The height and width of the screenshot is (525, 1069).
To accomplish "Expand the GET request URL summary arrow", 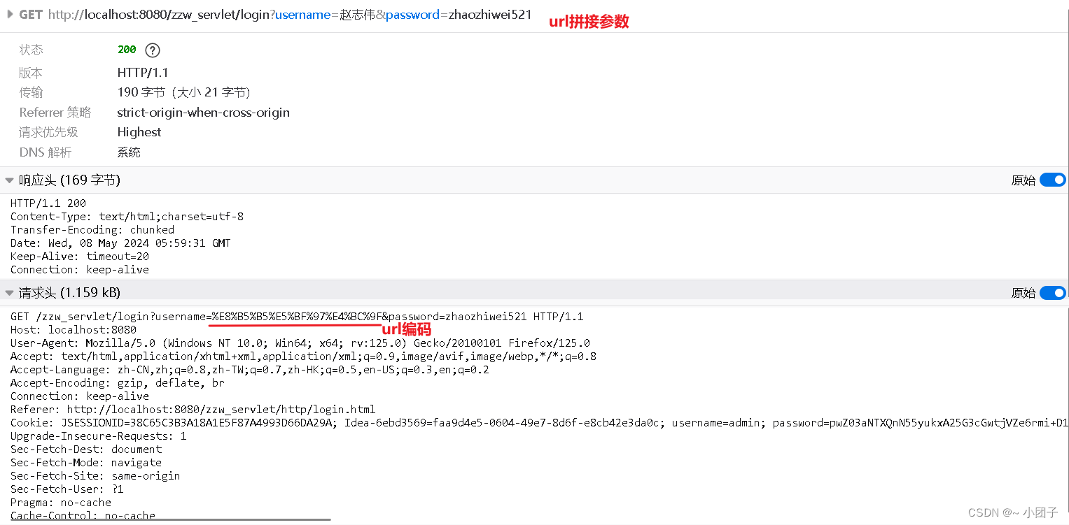I will click(10, 14).
